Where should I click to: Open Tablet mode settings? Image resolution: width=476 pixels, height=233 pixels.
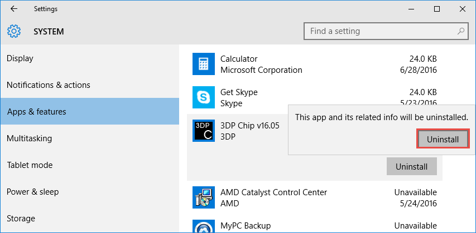point(89,165)
